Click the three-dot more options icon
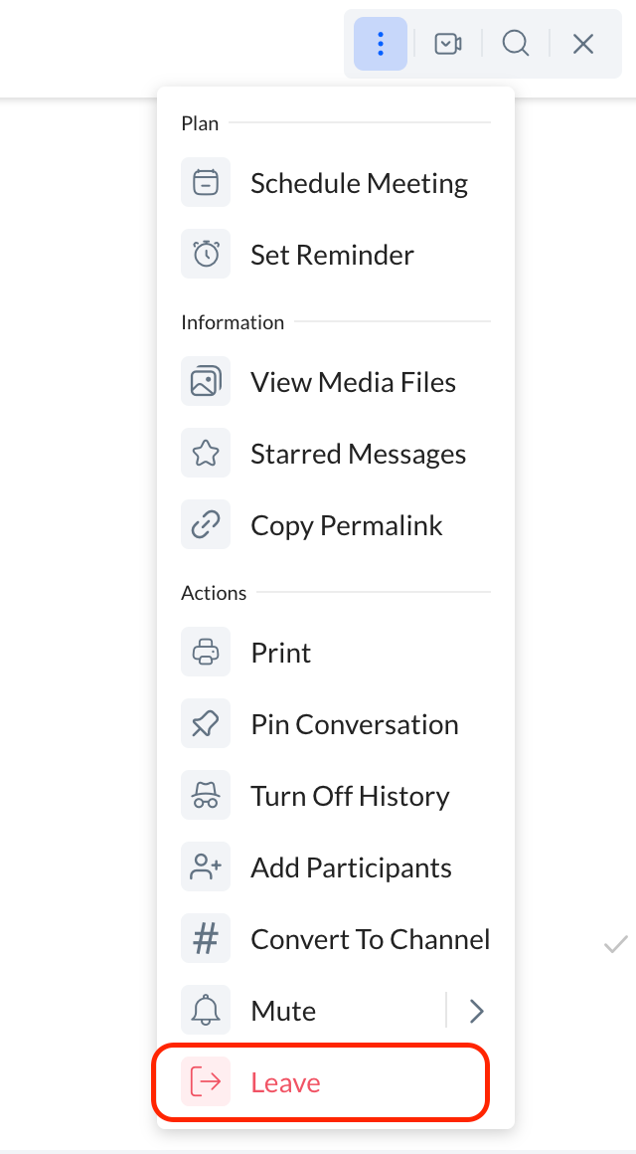This screenshot has width=636, height=1154. click(x=381, y=44)
